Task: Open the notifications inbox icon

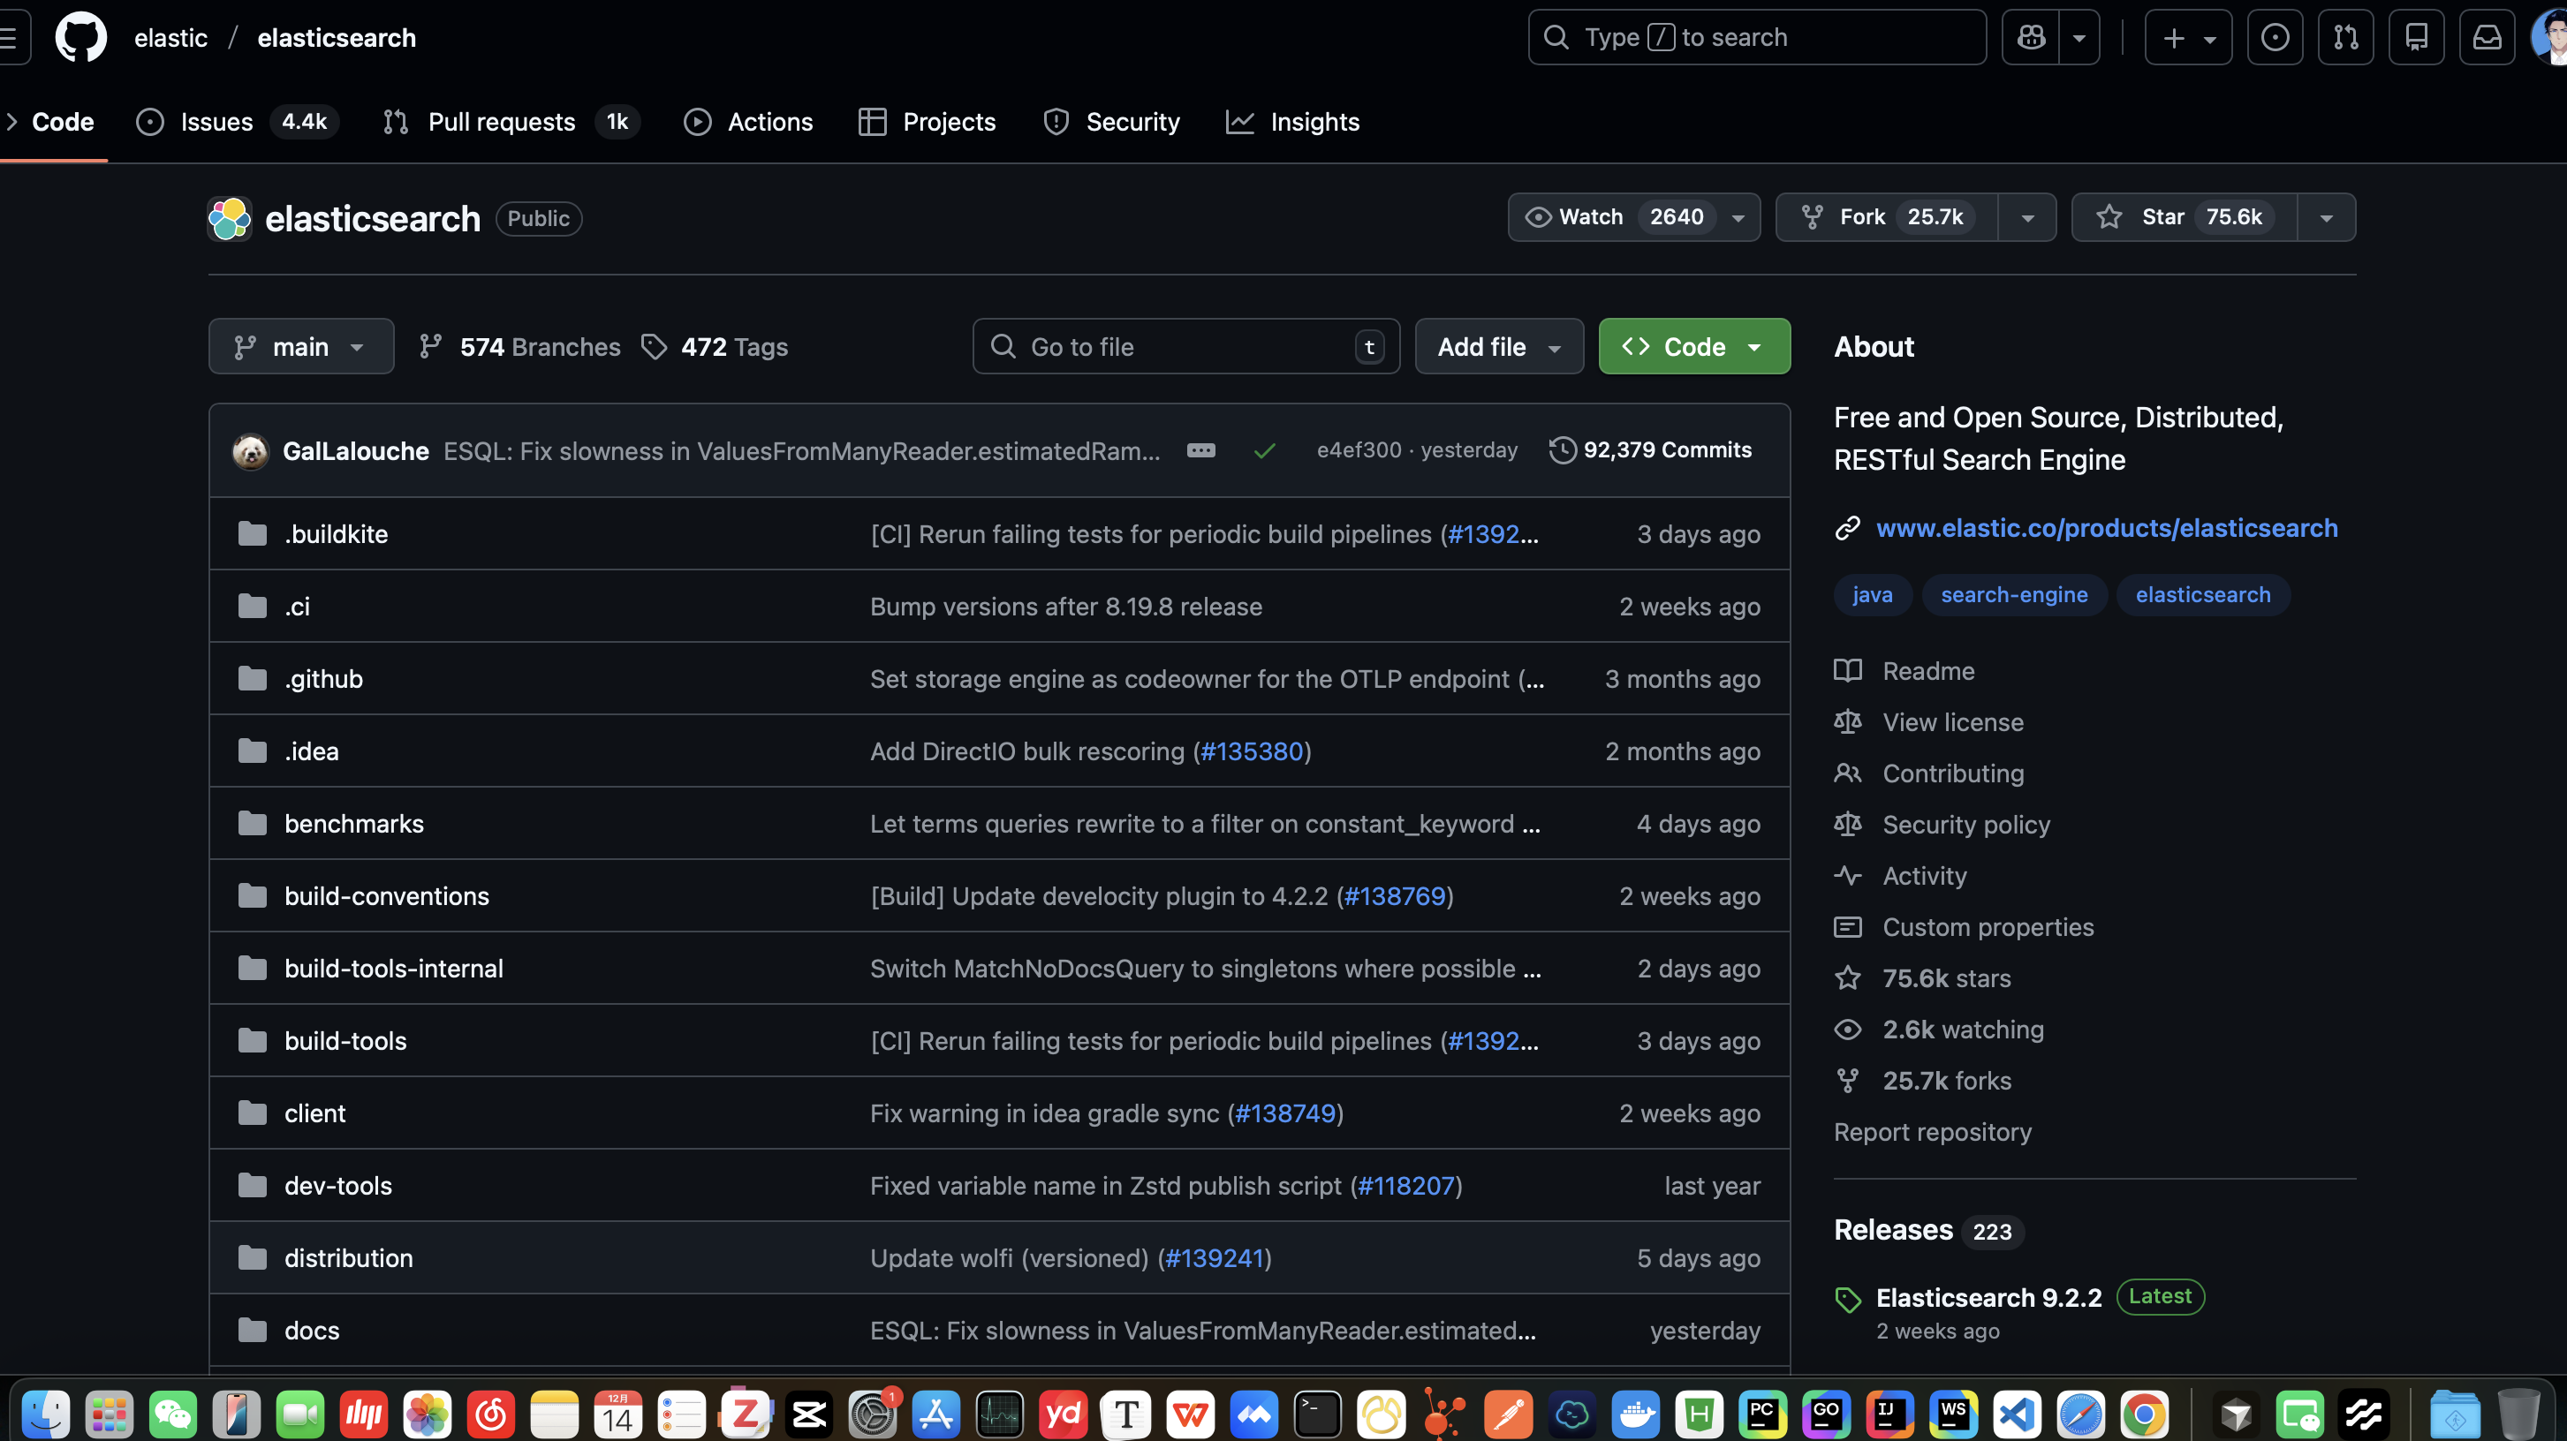Action: tap(2487, 38)
